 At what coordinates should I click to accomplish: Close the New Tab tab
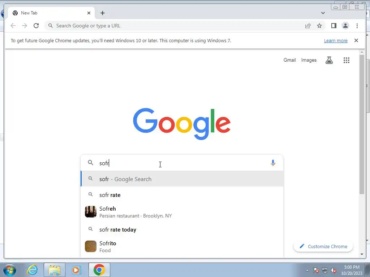tap(89, 13)
